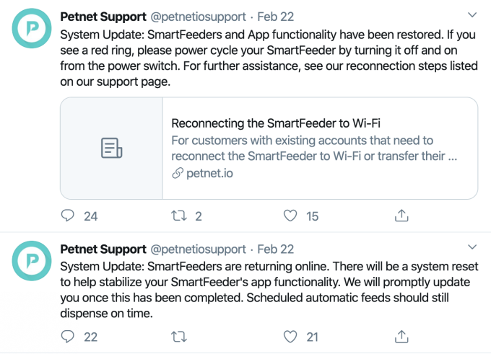This screenshot has width=491, height=354.
Task: Click the article thumbnail icon in card
Action: 111,149
